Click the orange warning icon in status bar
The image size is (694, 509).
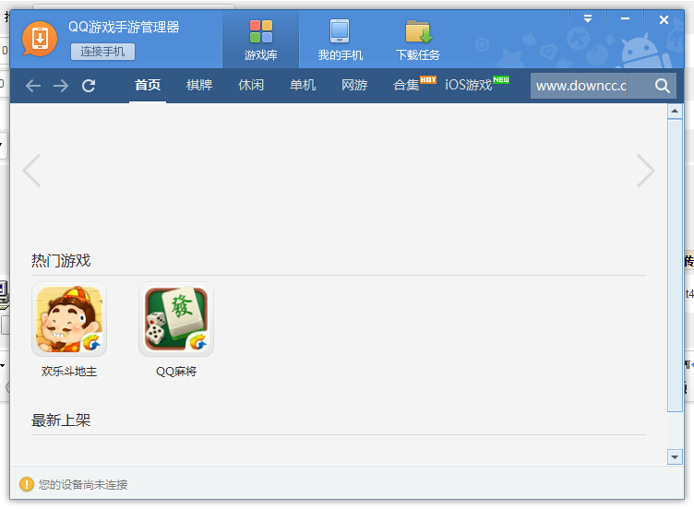tap(27, 484)
